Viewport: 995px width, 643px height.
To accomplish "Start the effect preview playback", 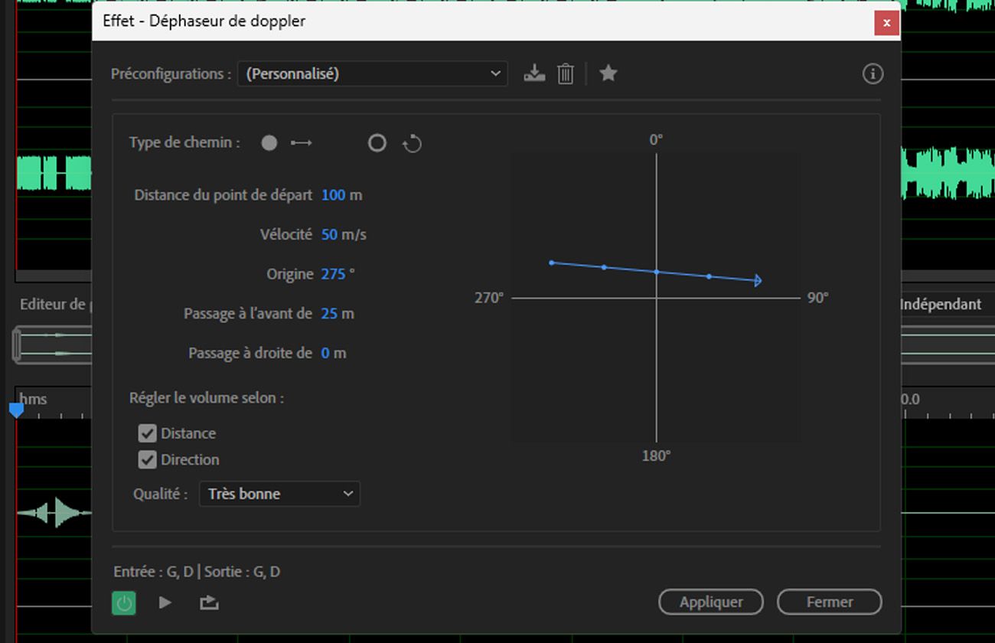I will coord(165,602).
